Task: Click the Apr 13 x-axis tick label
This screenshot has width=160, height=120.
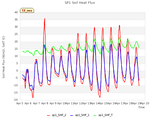Action: coord(86,103)
